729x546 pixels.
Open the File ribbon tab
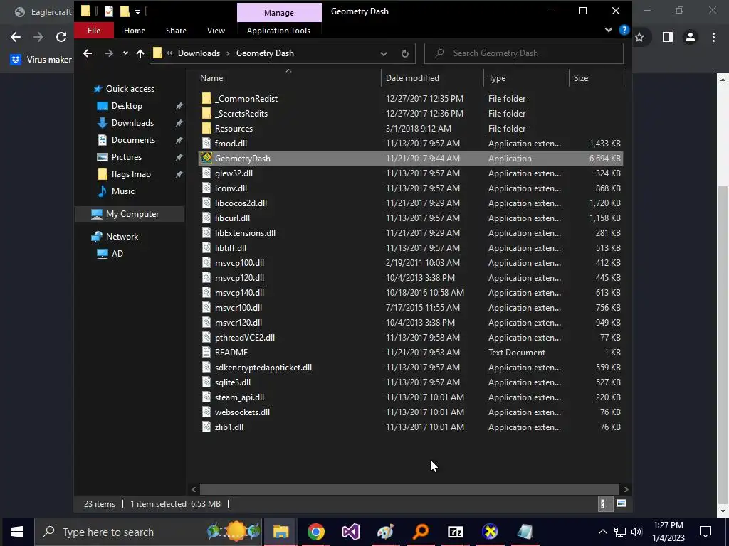(x=93, y=31)
